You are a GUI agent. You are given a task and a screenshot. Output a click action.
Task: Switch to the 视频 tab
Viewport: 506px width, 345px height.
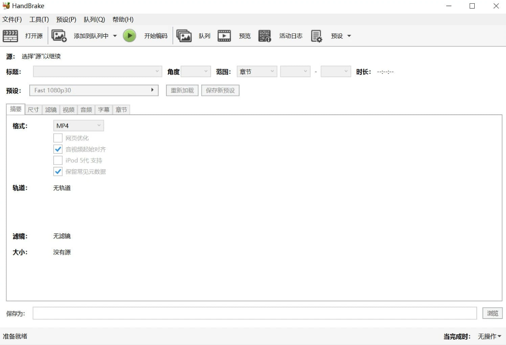point(68,109)
